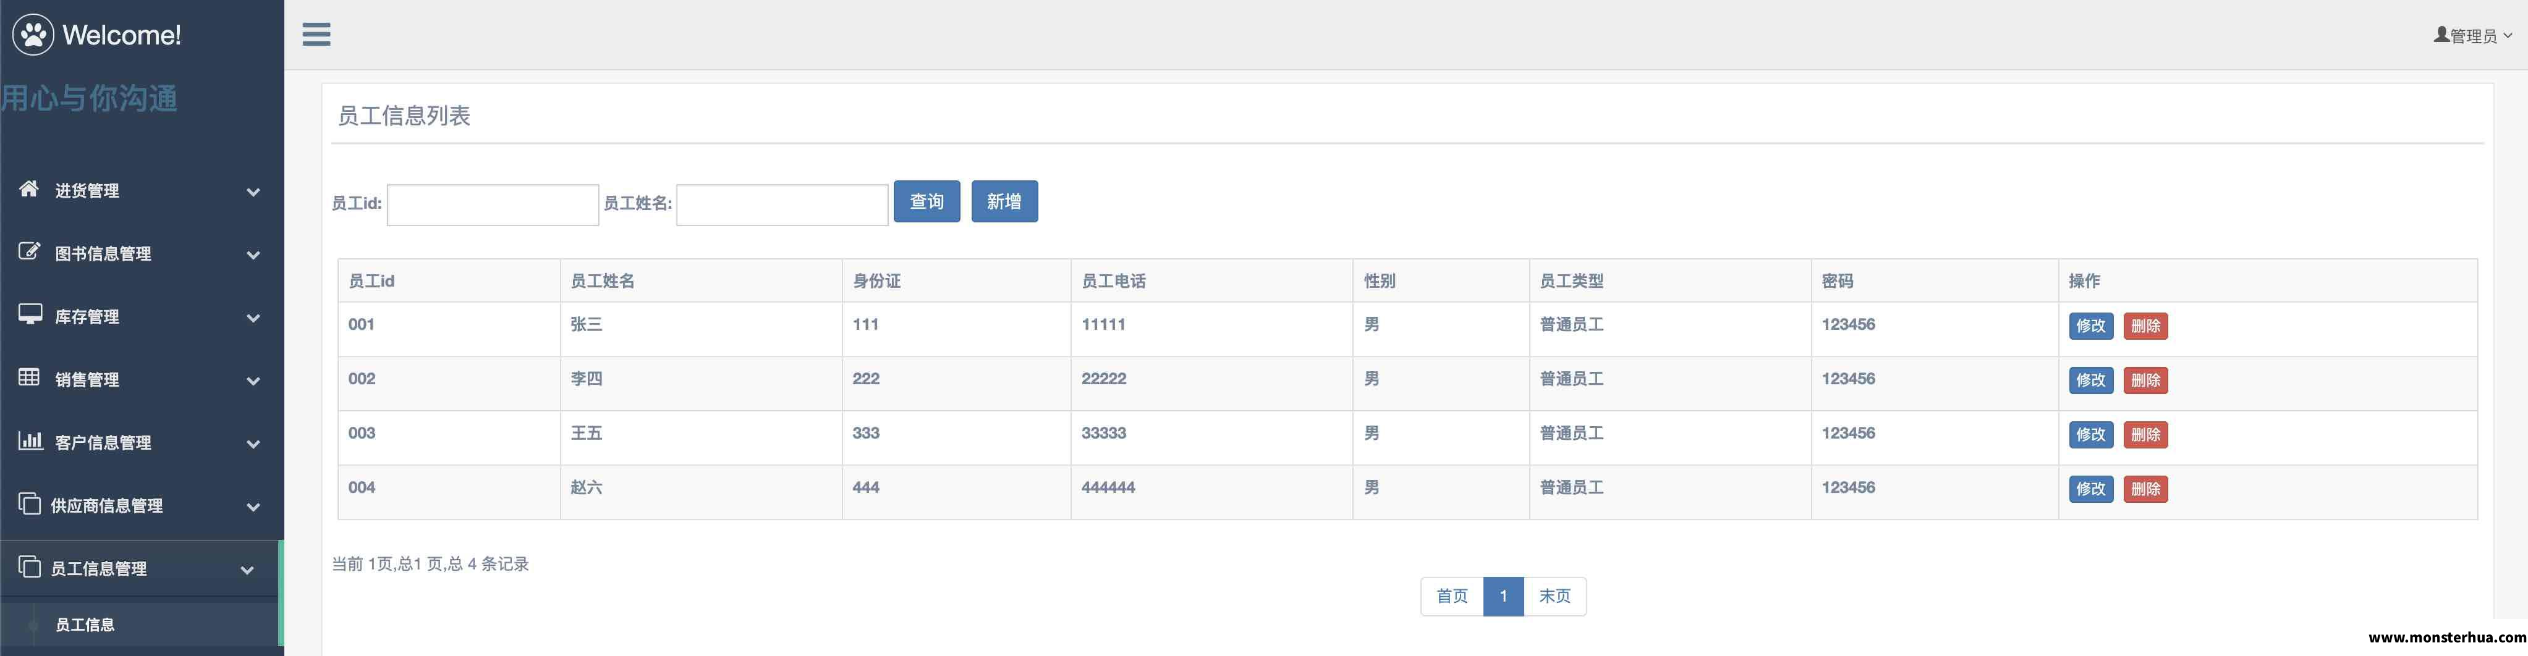Image resolution: width=2528 pixels, height=656 pixels.
Task: Expand the 供应商信息管理 chevron
Action: pos(253,507)
